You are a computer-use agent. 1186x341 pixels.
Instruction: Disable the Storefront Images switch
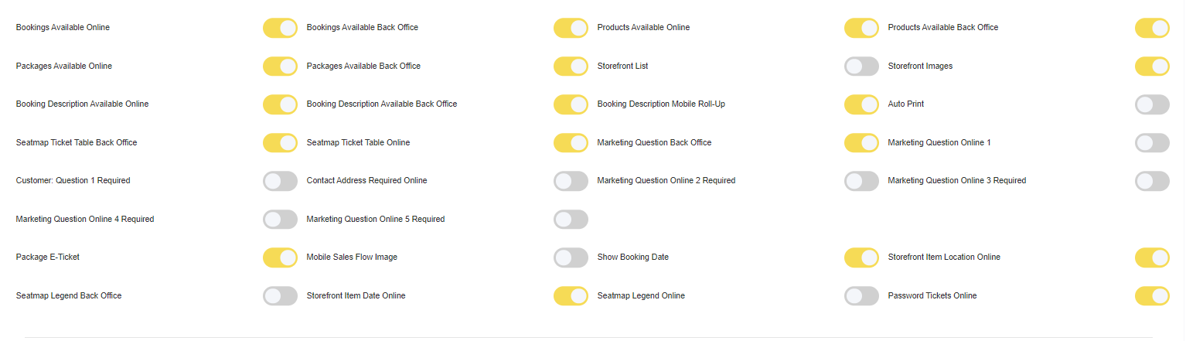1152,66
